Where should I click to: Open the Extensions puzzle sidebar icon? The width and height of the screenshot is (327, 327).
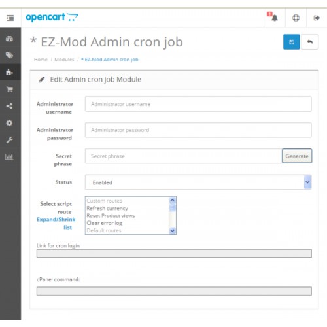coord(9,72)
